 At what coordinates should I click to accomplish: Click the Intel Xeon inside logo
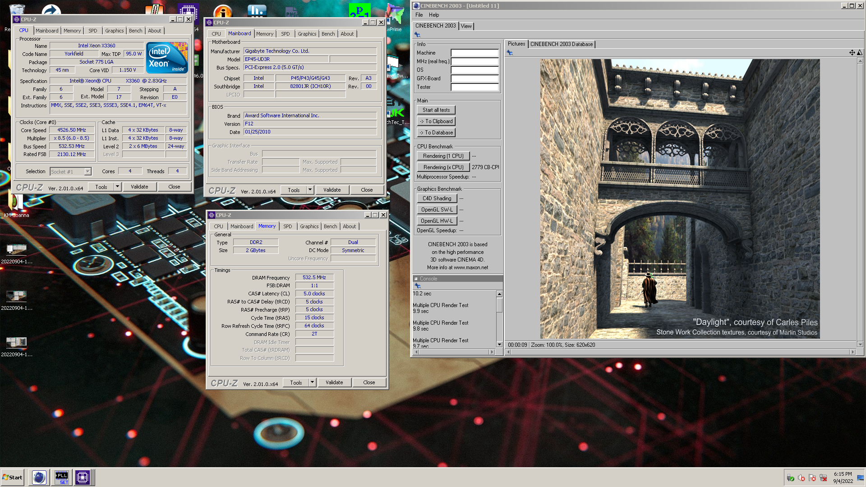click(x=167, y=58)
